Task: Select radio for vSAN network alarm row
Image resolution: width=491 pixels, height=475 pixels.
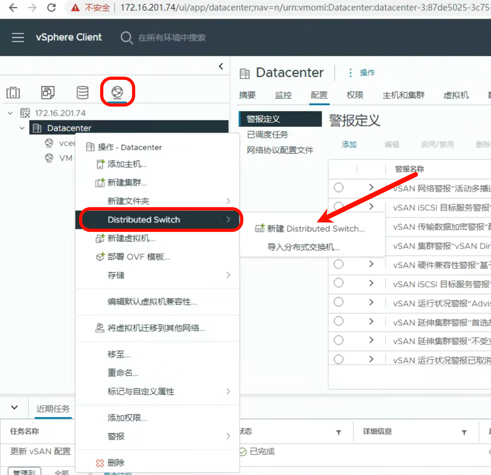Action: 339,188
